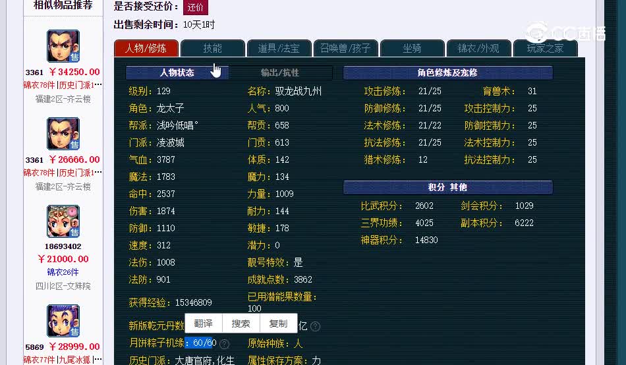Click 帮派 value 浅吟低唱

click(x=177, y=125)
